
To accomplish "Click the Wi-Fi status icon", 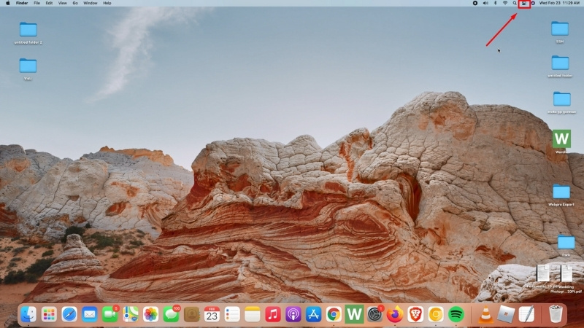I will [x=505, y=3].
